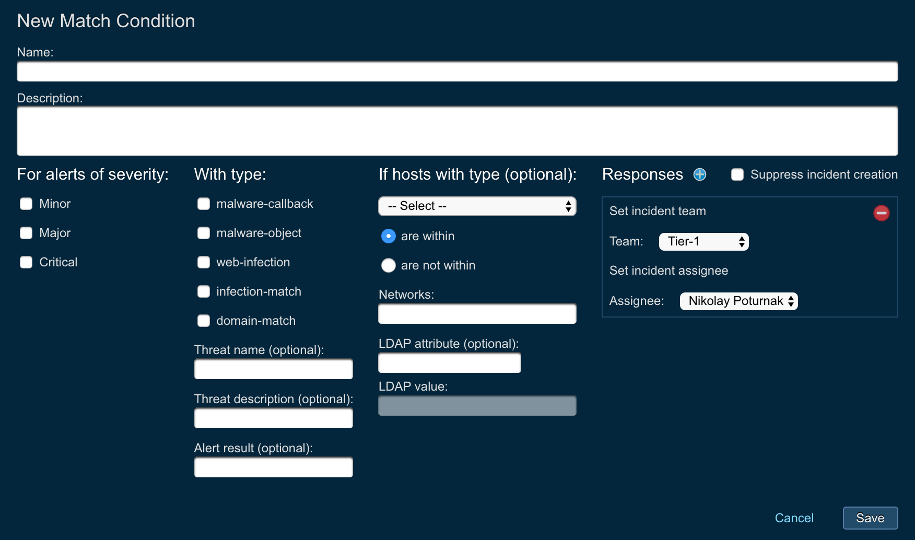The image size is (915, 540).
Task: Click the LDAP attribute input field
Action: pos(449,363)
